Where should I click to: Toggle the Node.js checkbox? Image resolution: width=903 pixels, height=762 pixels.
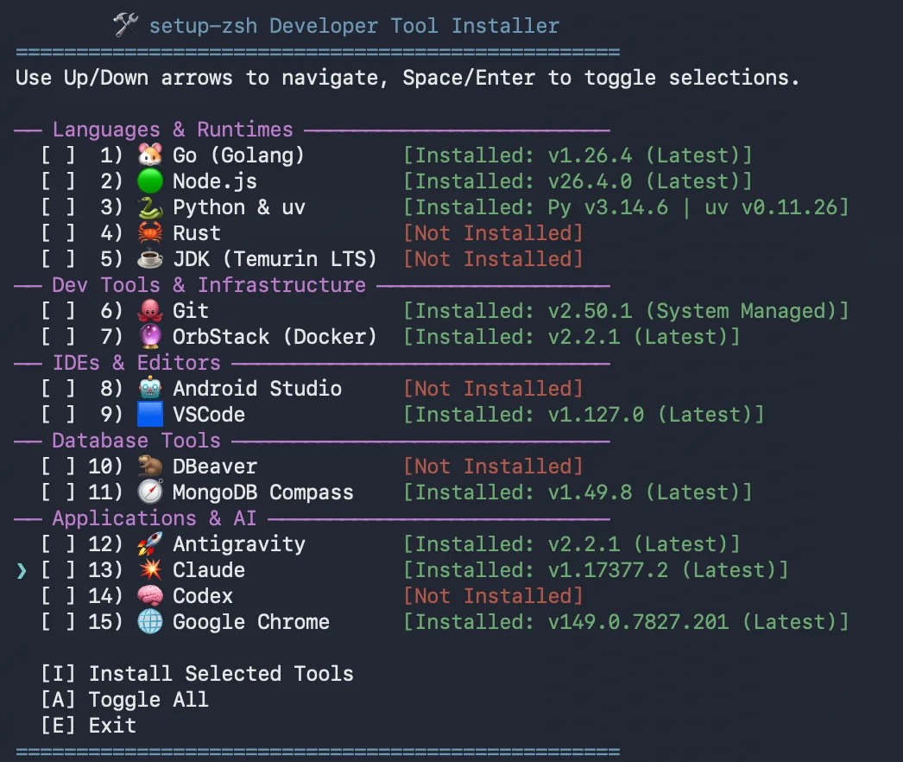pos(58,181)
